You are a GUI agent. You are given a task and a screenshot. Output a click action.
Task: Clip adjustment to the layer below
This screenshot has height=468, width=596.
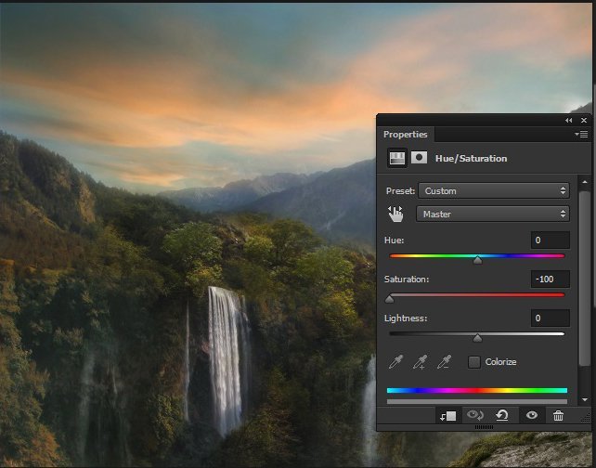[x=447, y=416]
